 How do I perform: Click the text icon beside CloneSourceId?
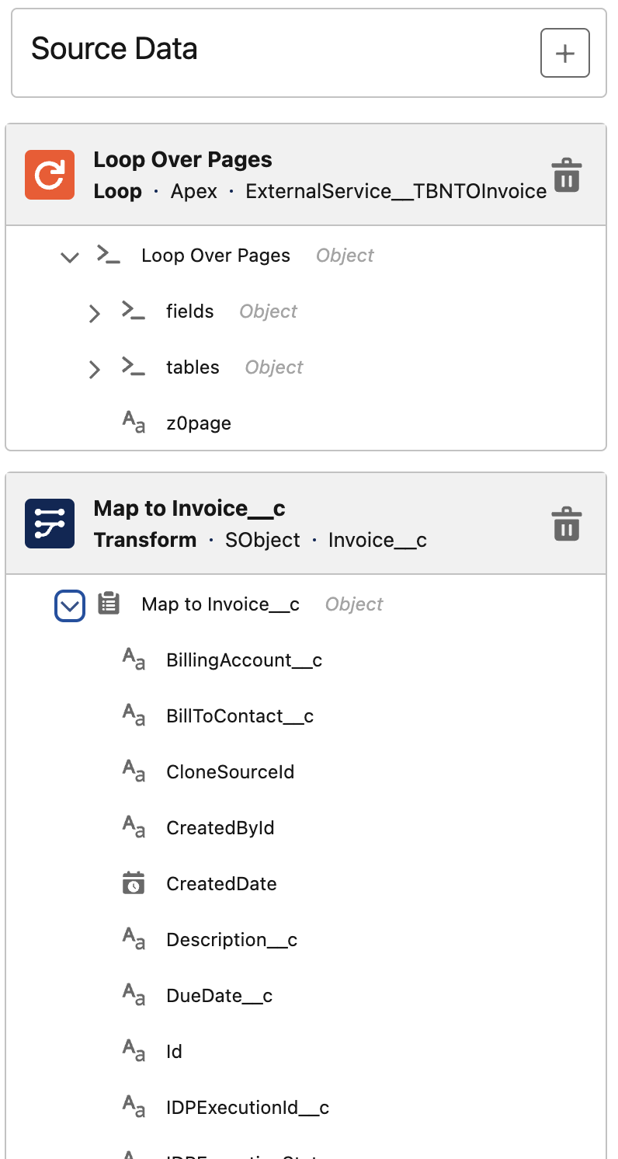pyautogui.click(x=134, y=771)
